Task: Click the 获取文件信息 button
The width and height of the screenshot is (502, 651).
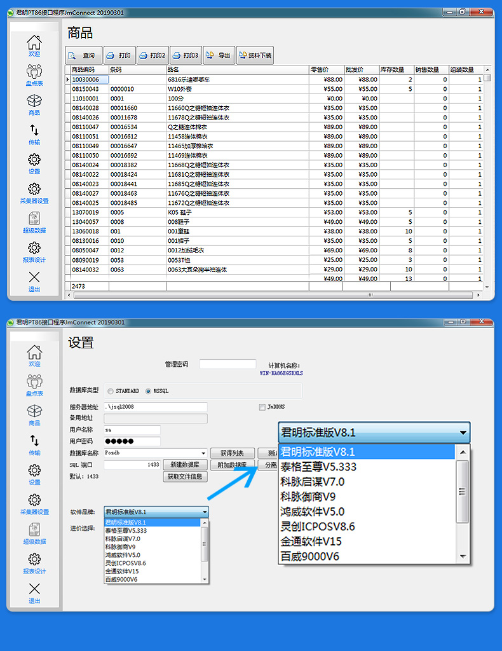Action: coord(185,477)
